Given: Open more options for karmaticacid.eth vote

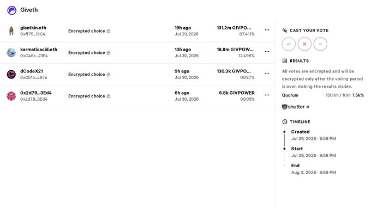Looking at the screenshot, I should (x=267, y=52).
